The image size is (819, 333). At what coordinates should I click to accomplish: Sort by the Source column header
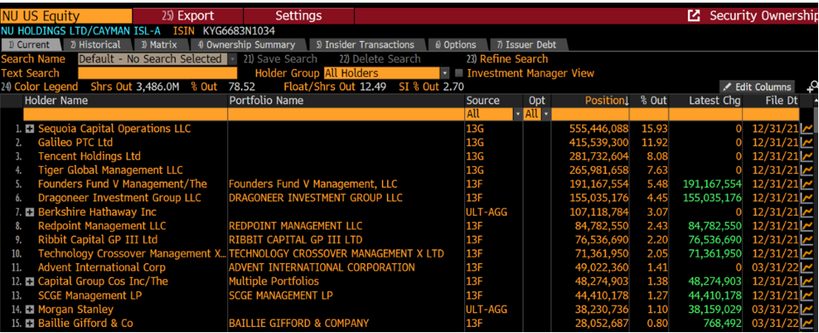(x=494, y=101)
